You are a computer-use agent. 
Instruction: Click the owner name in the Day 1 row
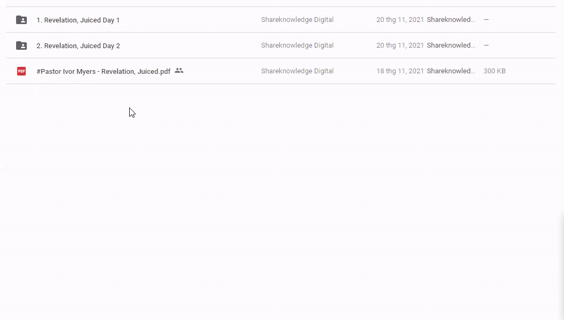click(297, 20)
